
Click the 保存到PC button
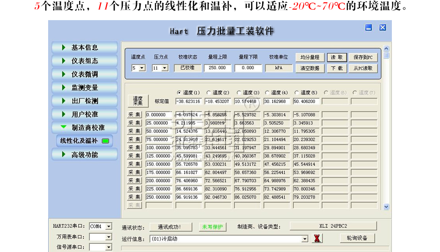tap(363, 58)
